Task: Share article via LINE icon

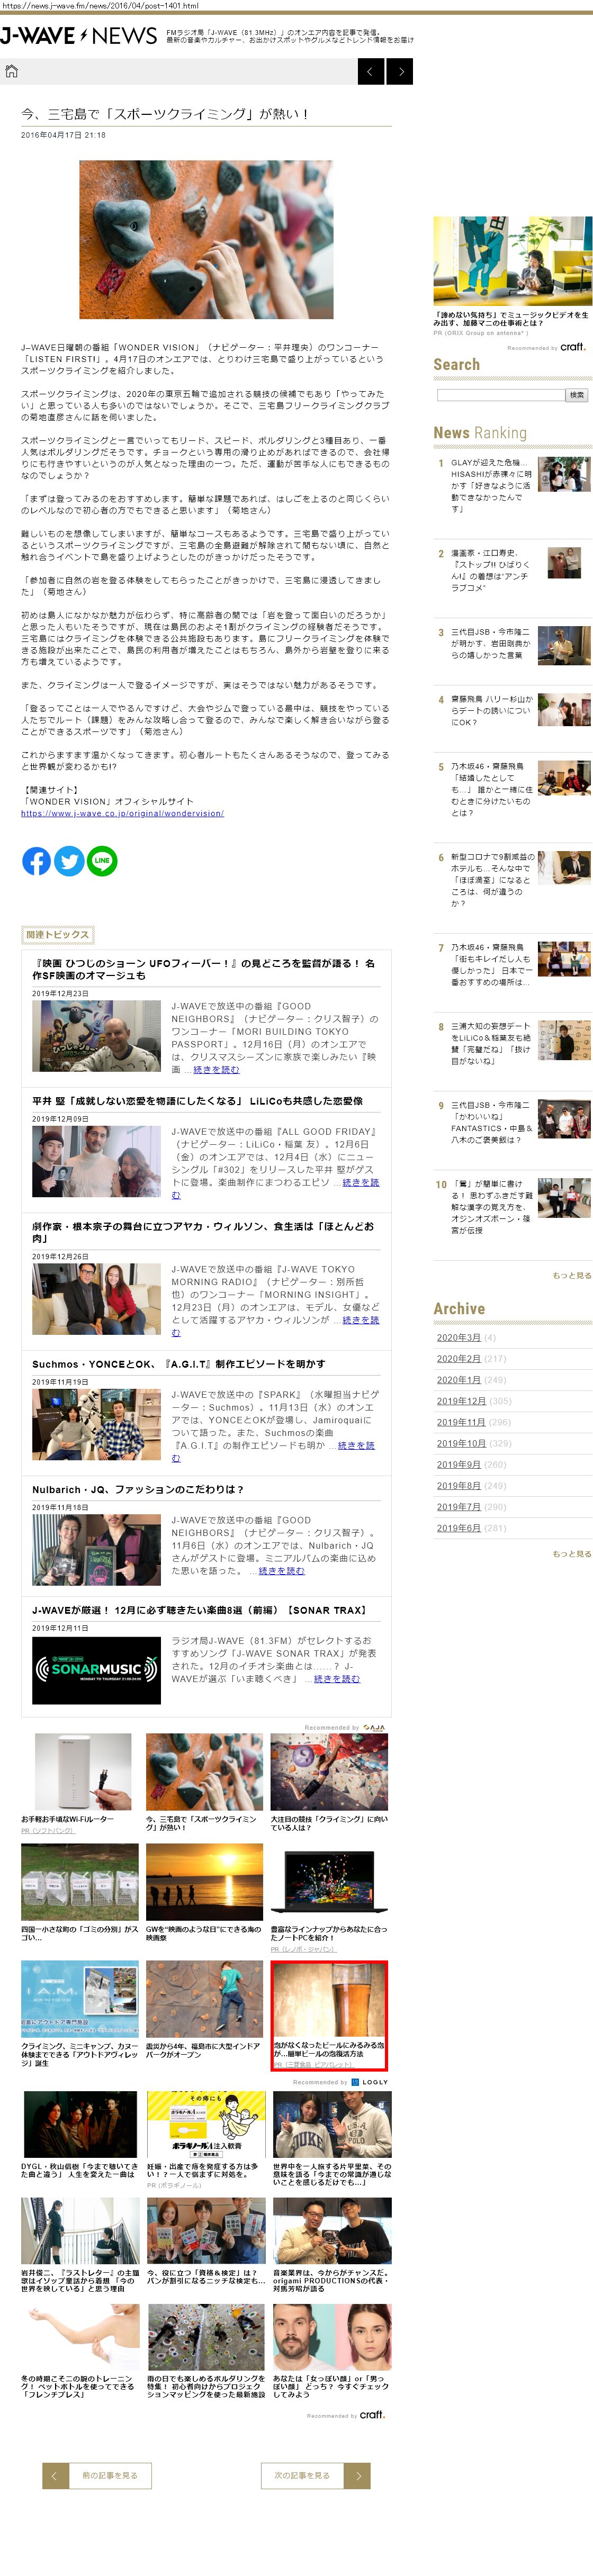Action: [x=102, y=860]
